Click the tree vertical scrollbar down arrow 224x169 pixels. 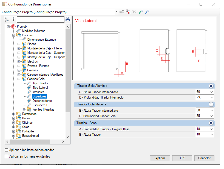pos(67,137)
